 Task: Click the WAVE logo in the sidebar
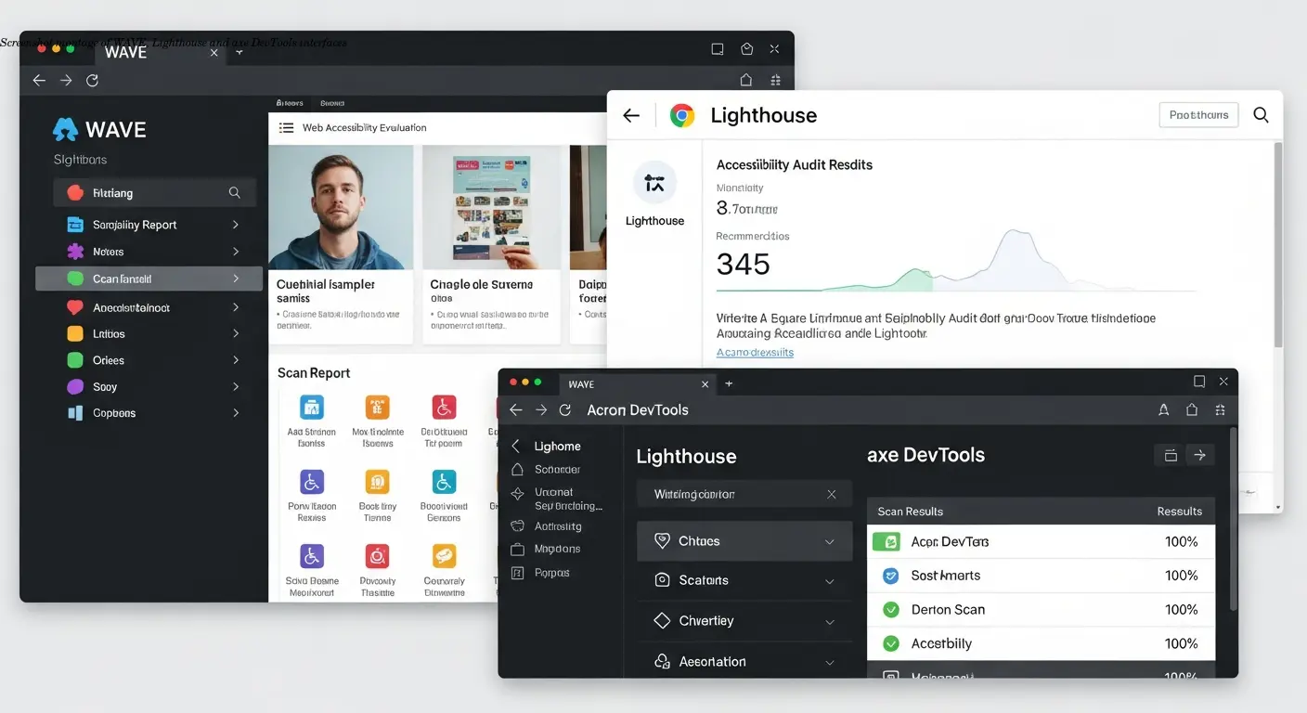click(66, 128)
